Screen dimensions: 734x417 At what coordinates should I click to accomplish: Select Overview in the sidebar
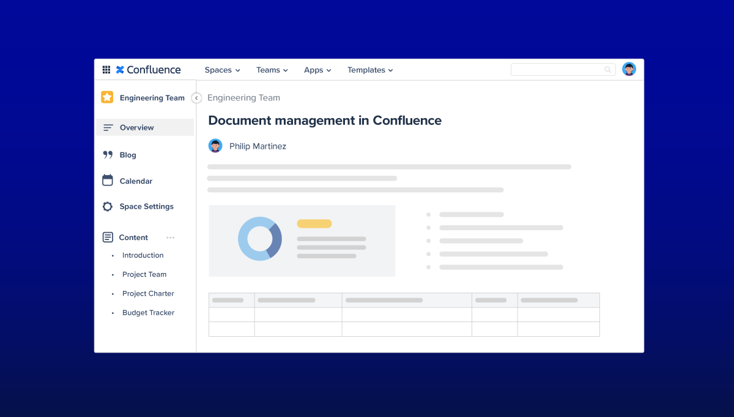click(x=136, y=127)
